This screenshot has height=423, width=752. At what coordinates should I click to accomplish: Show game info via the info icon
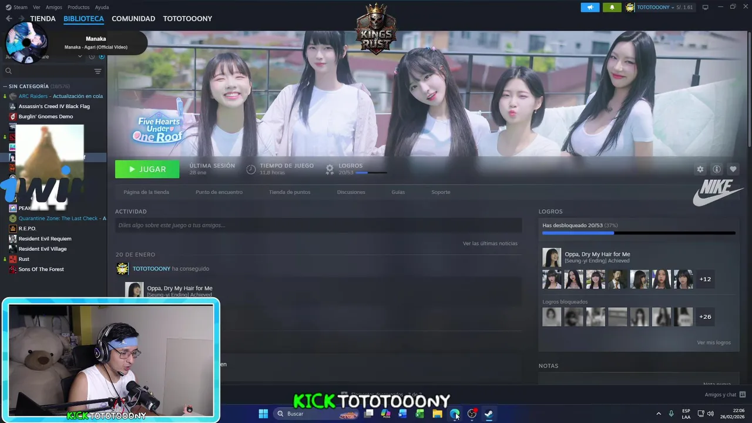click(716, 169)
